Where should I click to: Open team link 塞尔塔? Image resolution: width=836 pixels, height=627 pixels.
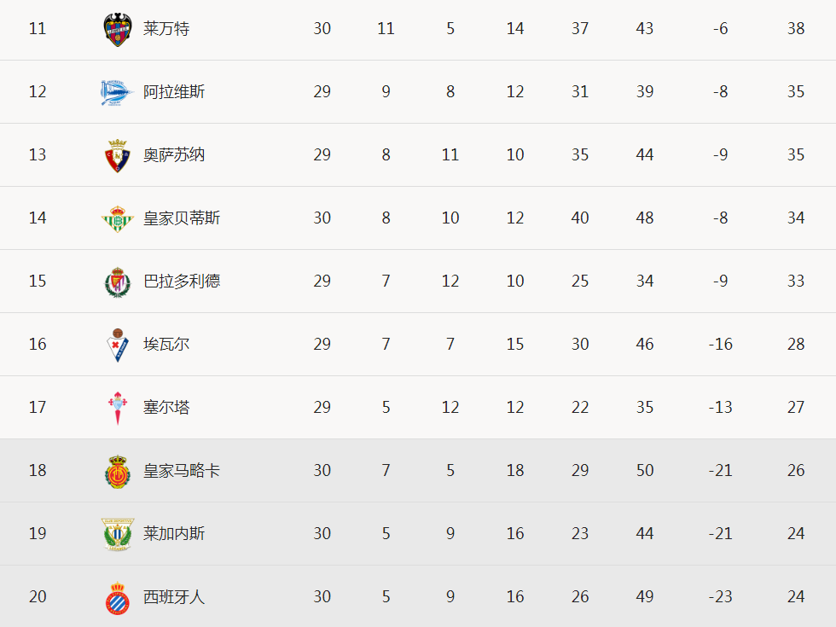(x=166, y=408)
